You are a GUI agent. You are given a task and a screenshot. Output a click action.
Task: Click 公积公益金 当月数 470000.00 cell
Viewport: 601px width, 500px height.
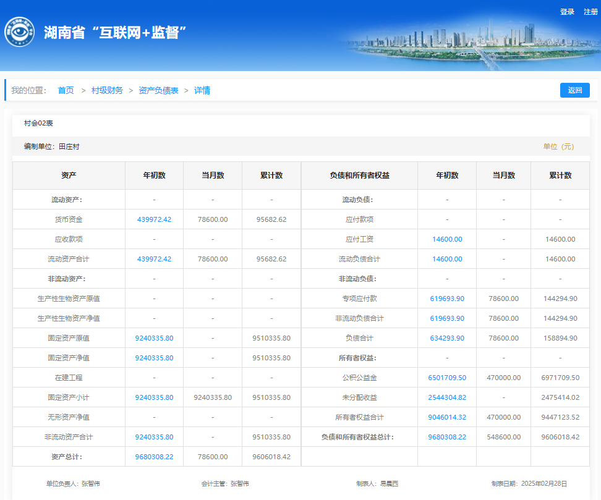(x=504, y=378)
